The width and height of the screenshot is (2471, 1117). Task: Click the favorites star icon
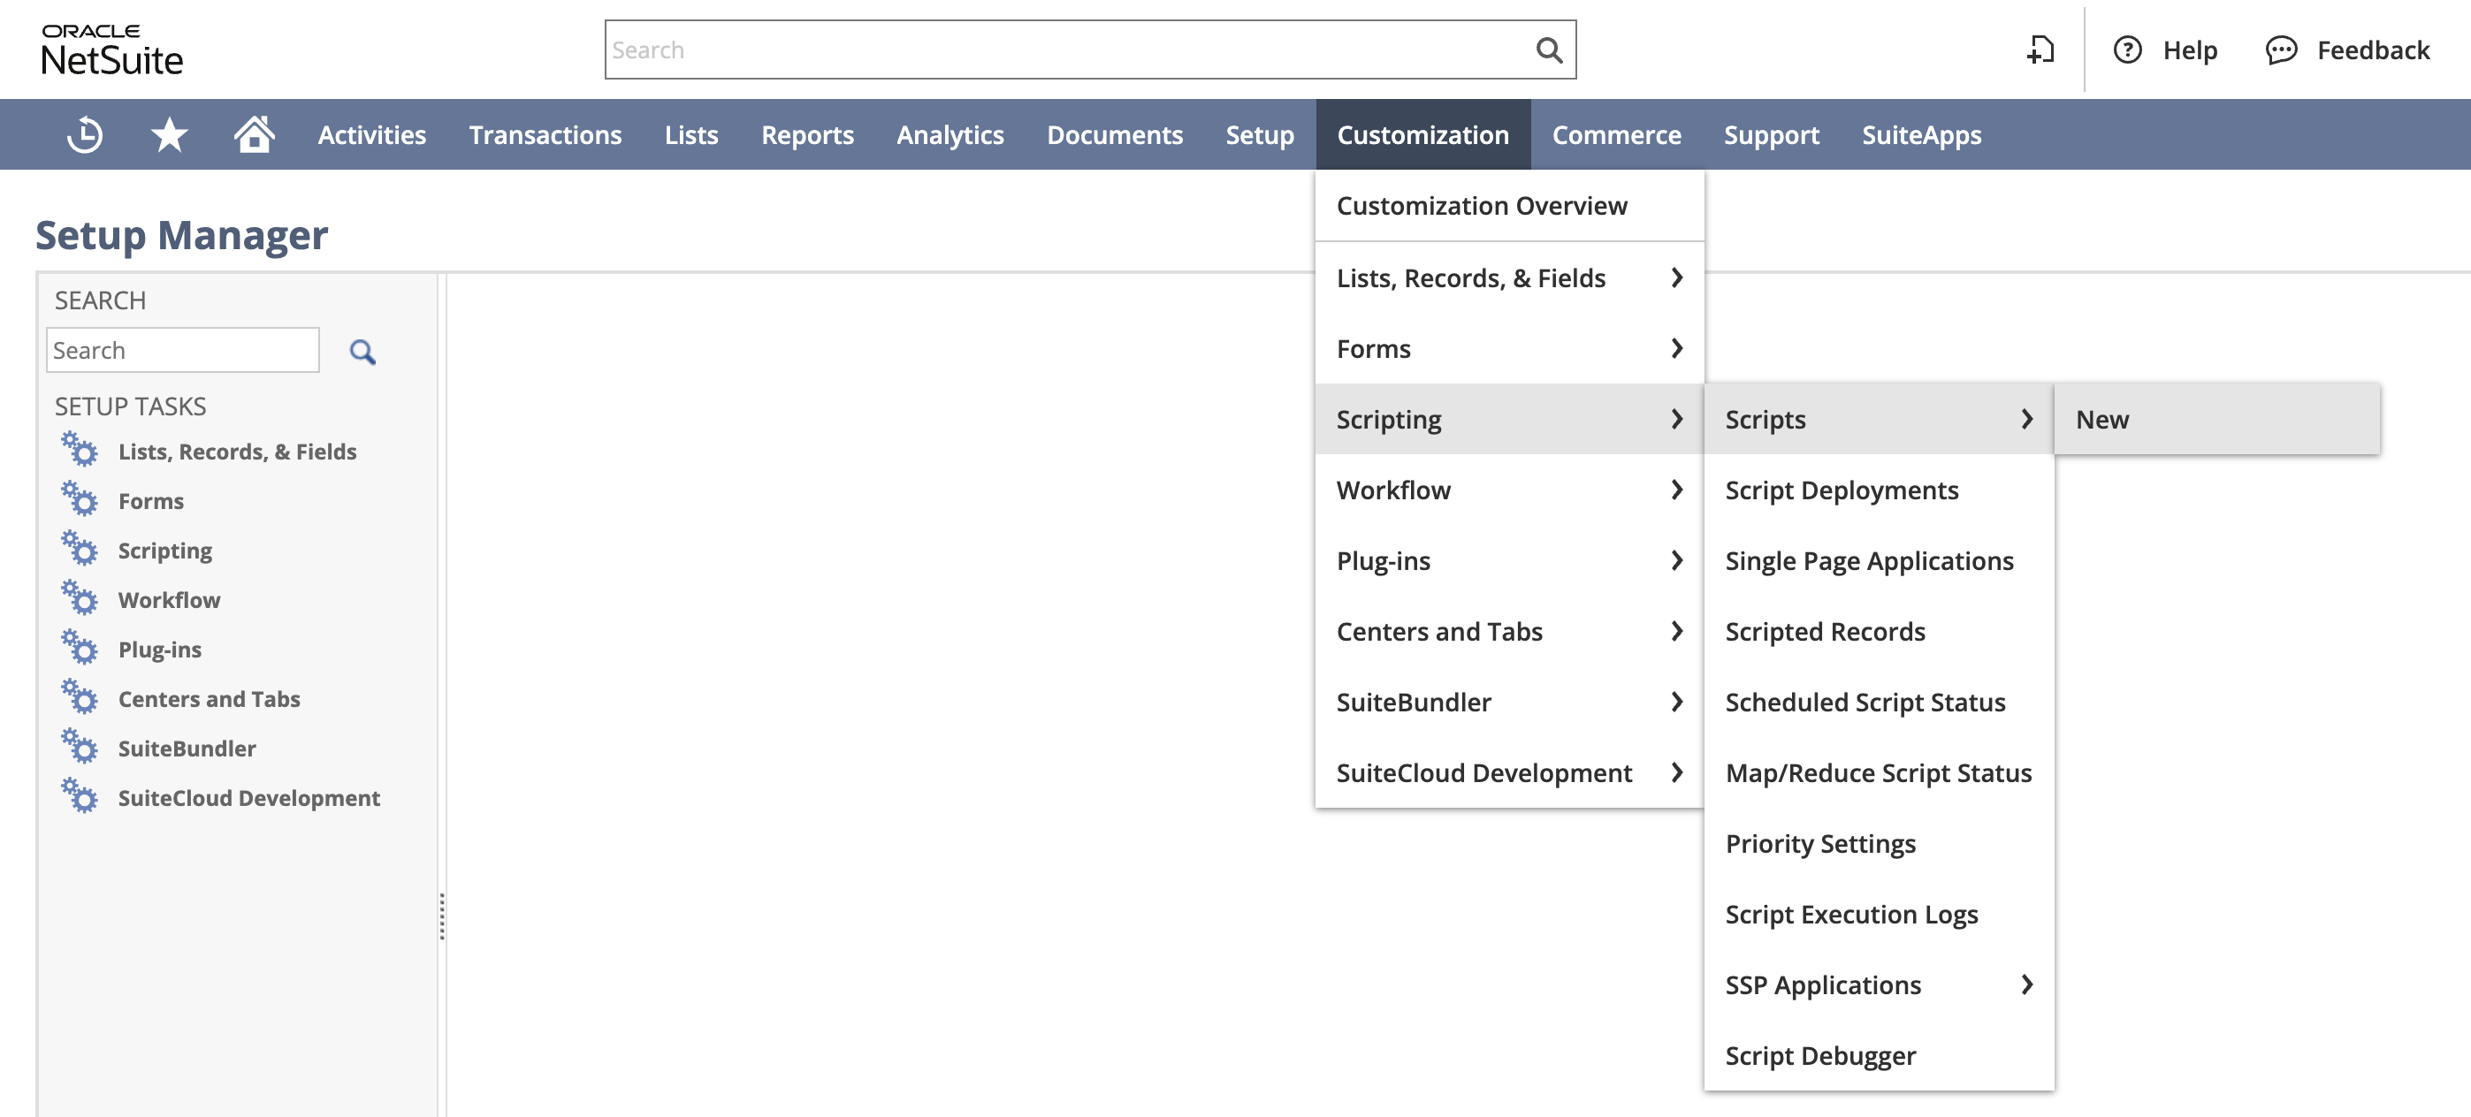click(x=169, y=134)
